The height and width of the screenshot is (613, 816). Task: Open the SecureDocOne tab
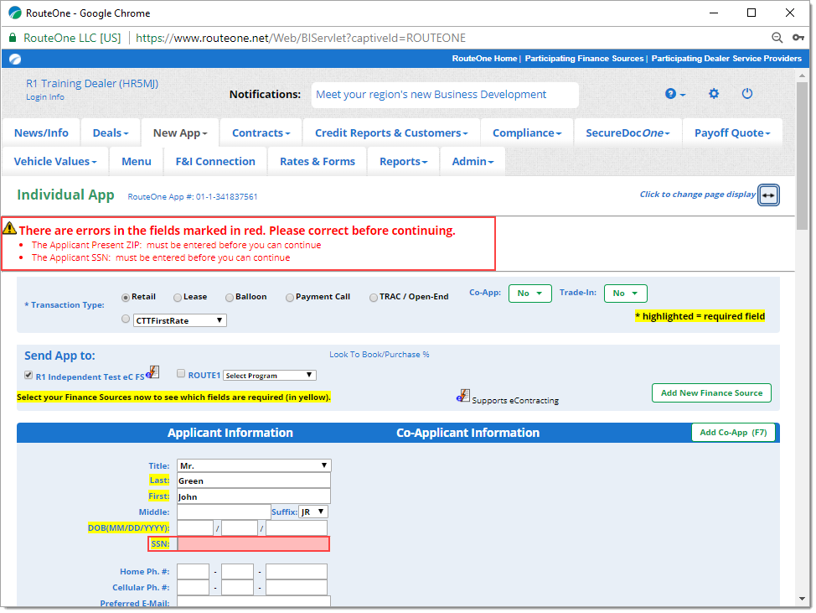tap(627, 132)
